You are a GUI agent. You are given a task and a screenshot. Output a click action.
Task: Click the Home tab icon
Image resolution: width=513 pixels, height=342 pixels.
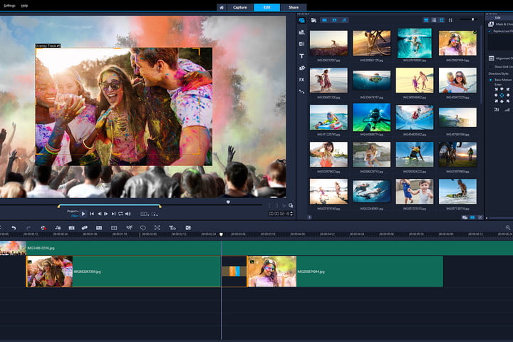222,7
